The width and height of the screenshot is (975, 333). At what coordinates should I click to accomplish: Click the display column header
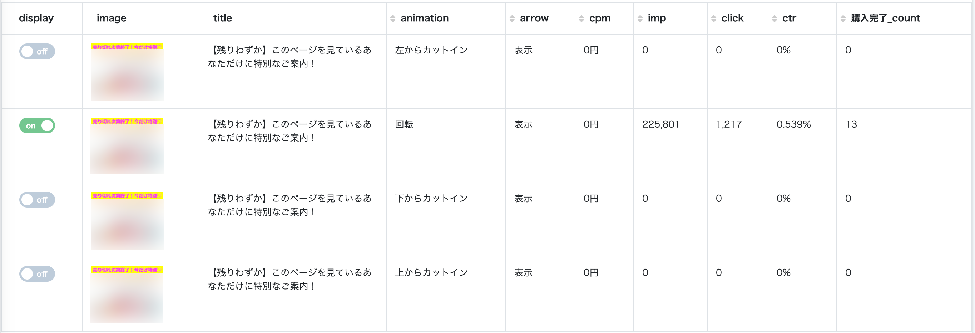point(36,18)
